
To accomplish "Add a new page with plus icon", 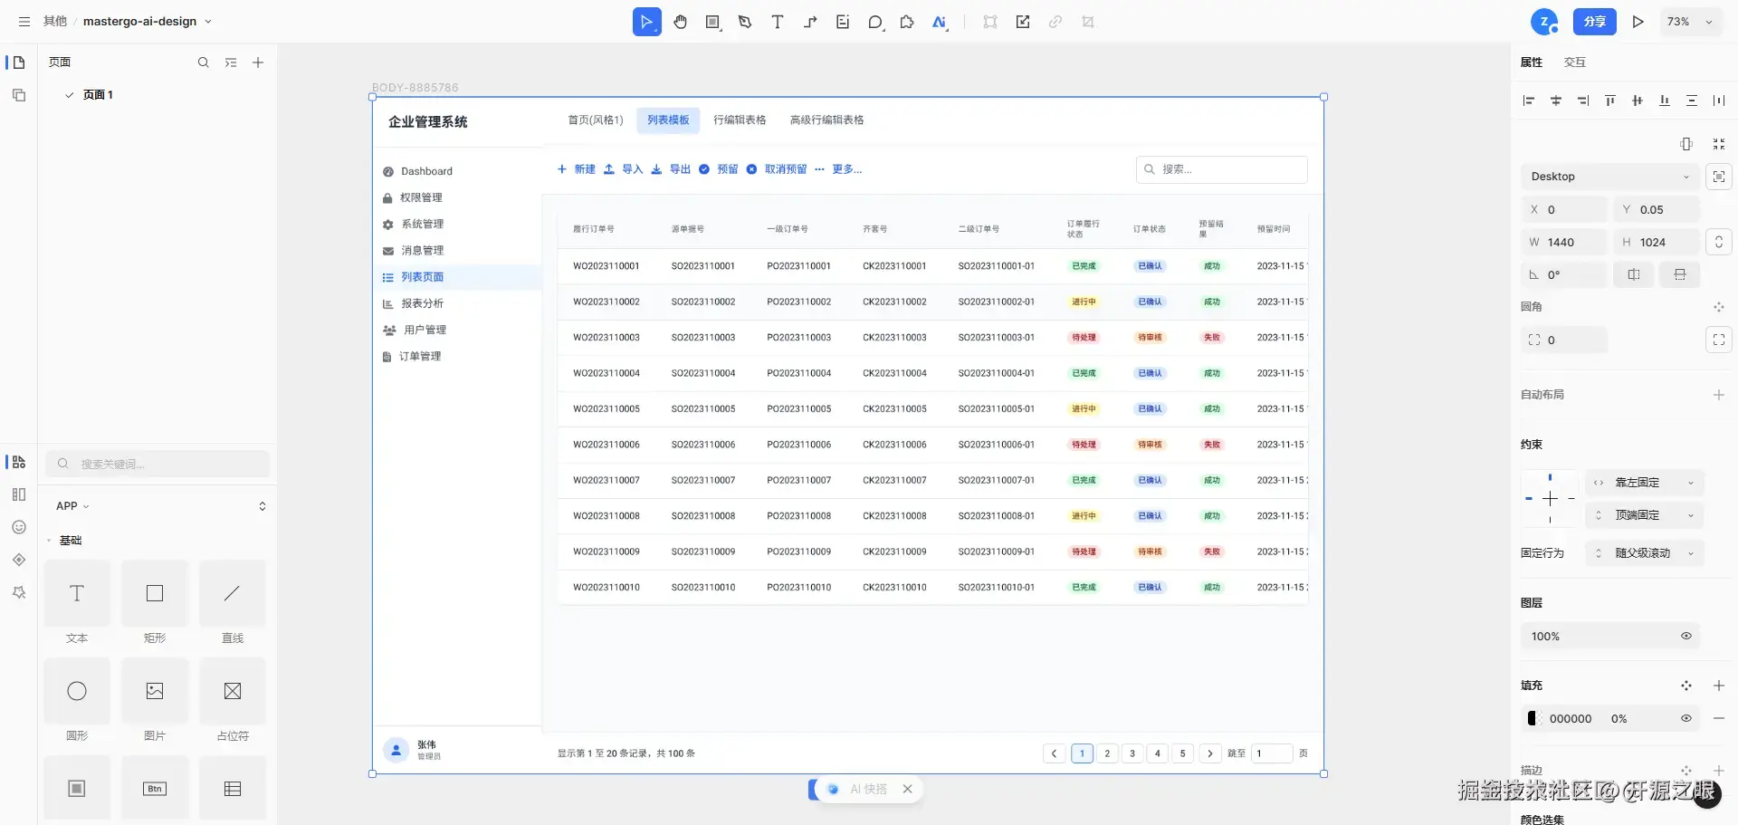I will (x=258, y=62).
